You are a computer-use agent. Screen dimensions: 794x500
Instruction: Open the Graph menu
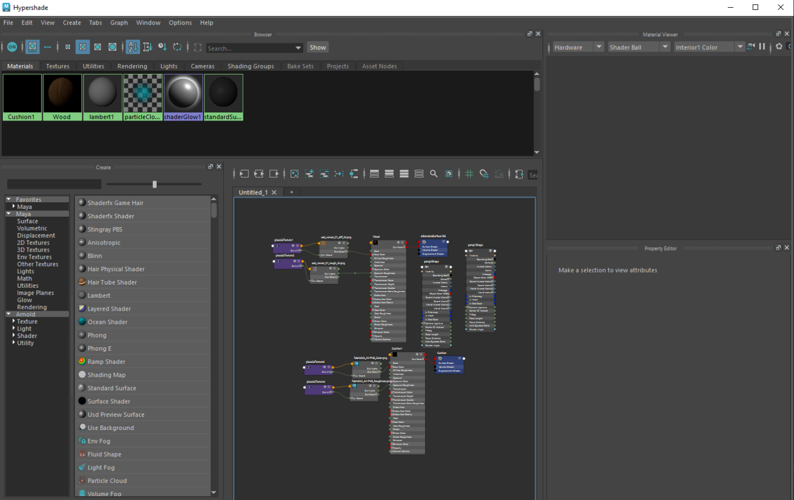(119, 23)
